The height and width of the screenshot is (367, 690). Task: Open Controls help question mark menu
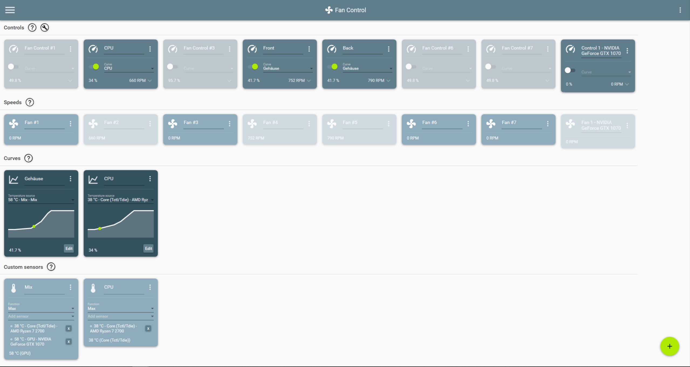[x=32, y=27]
